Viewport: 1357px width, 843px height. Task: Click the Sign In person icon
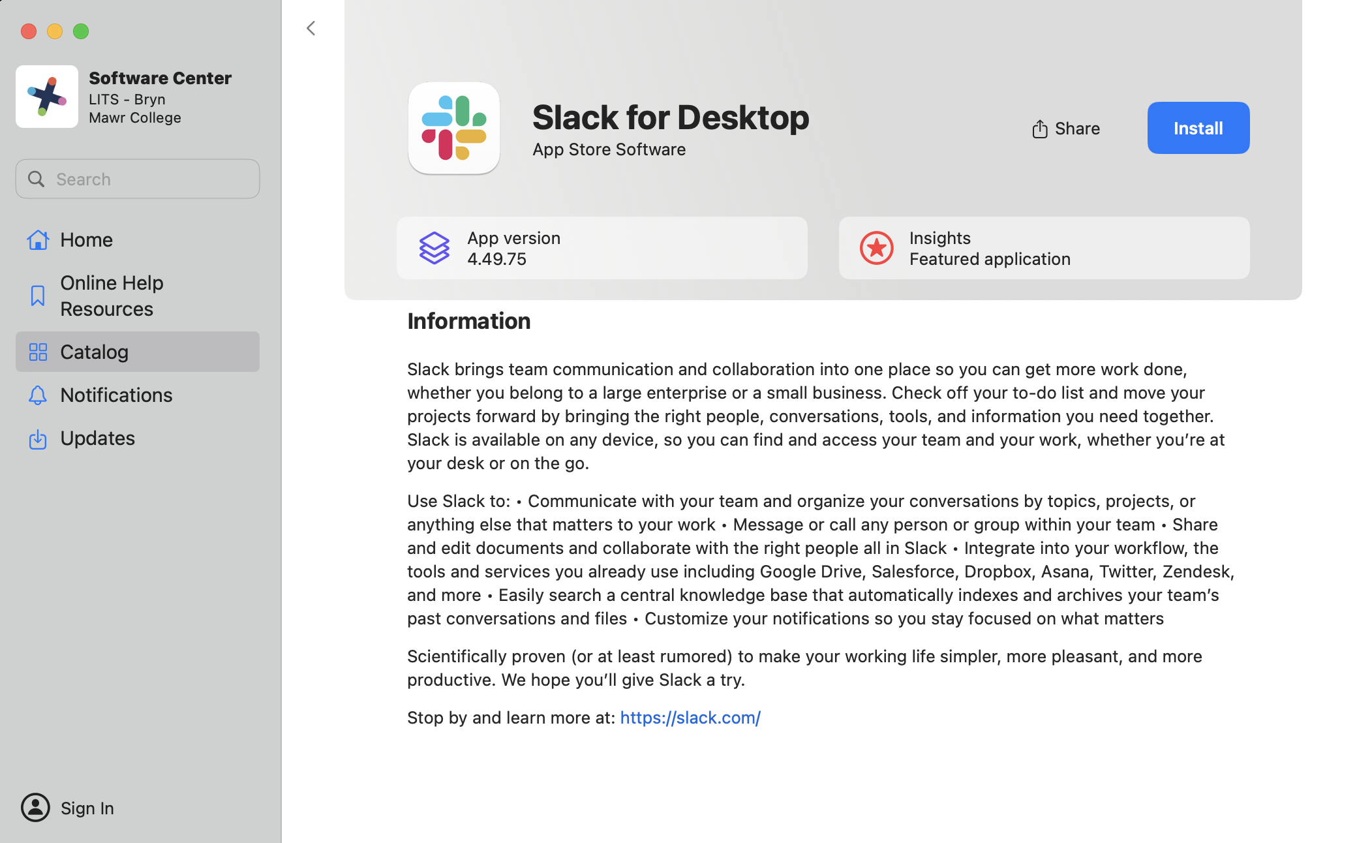(35, 808)
